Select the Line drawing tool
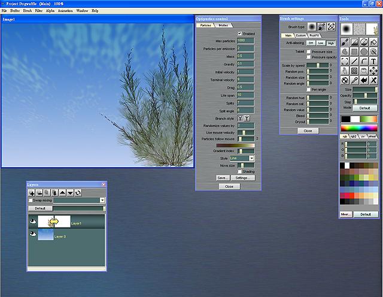383x297 pixels. (354, 61)
